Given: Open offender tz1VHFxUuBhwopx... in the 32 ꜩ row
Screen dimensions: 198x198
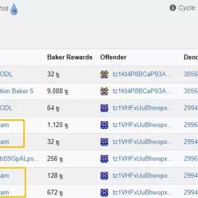Looking at the screenshot, I should 143,142.
